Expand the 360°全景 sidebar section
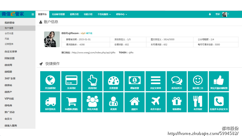Image resolution: width=242 pixels, height=136 pixels. click(x=10, y=78)
